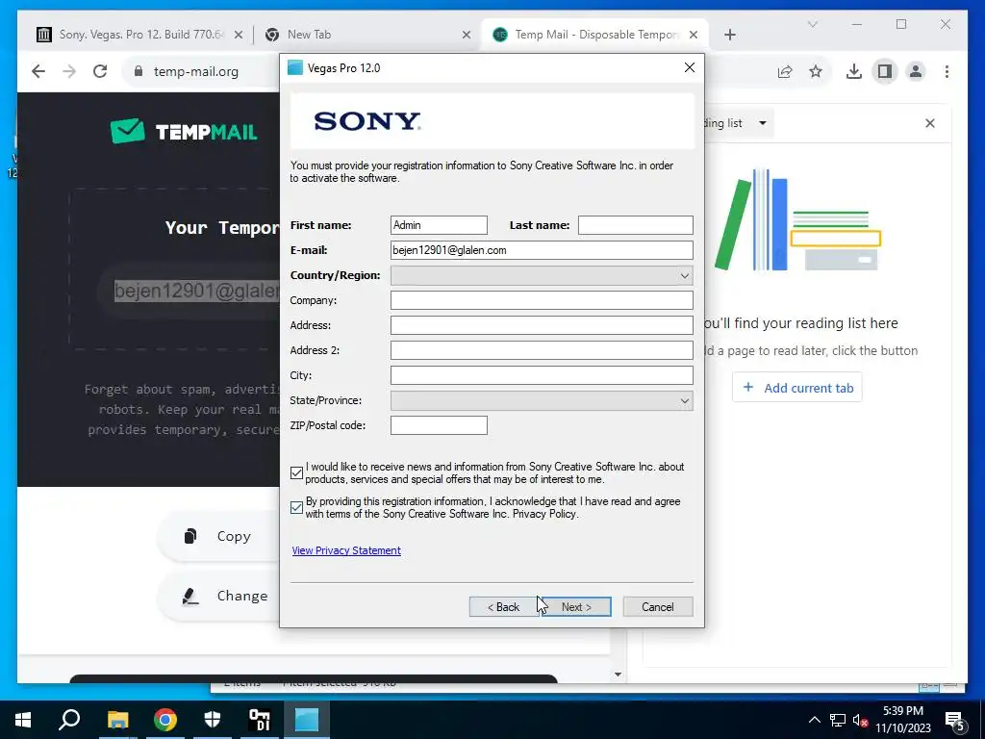The image size is (985, 739).
Task: Open reading list panel dropdown arrow
Action: coord(762,123)
